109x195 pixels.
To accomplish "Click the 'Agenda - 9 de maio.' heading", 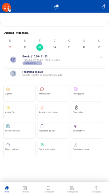I will (17, 33).
